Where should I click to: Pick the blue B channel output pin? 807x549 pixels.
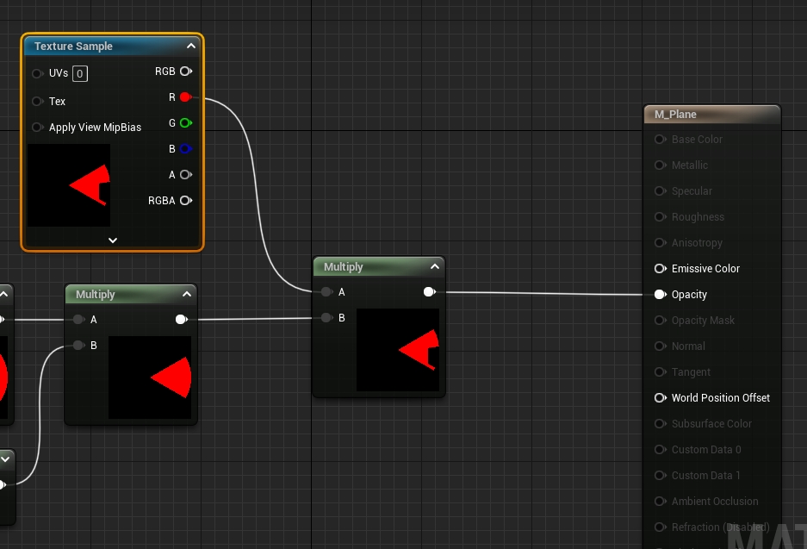tap(185, 149)
